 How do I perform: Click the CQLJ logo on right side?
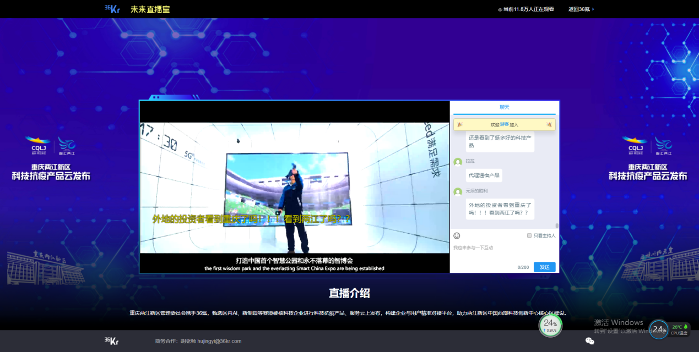635,146
